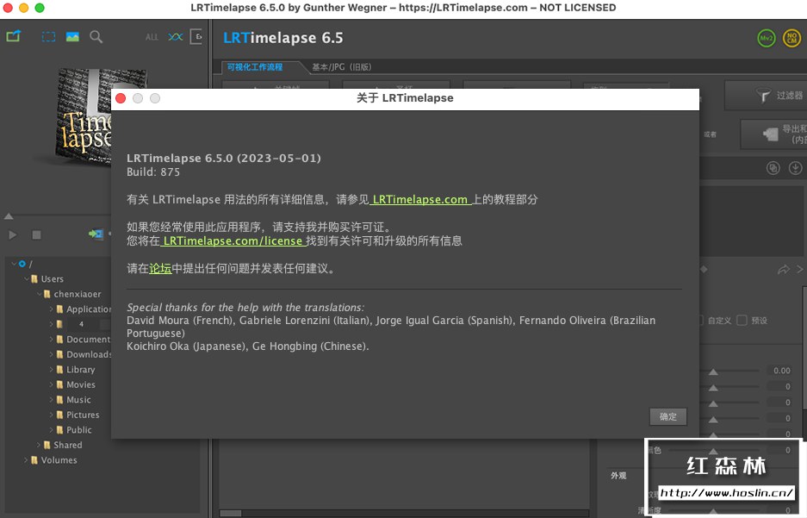
Task: Click the 外观 section label
Action: pyautogui.click(x=618, y=475)
